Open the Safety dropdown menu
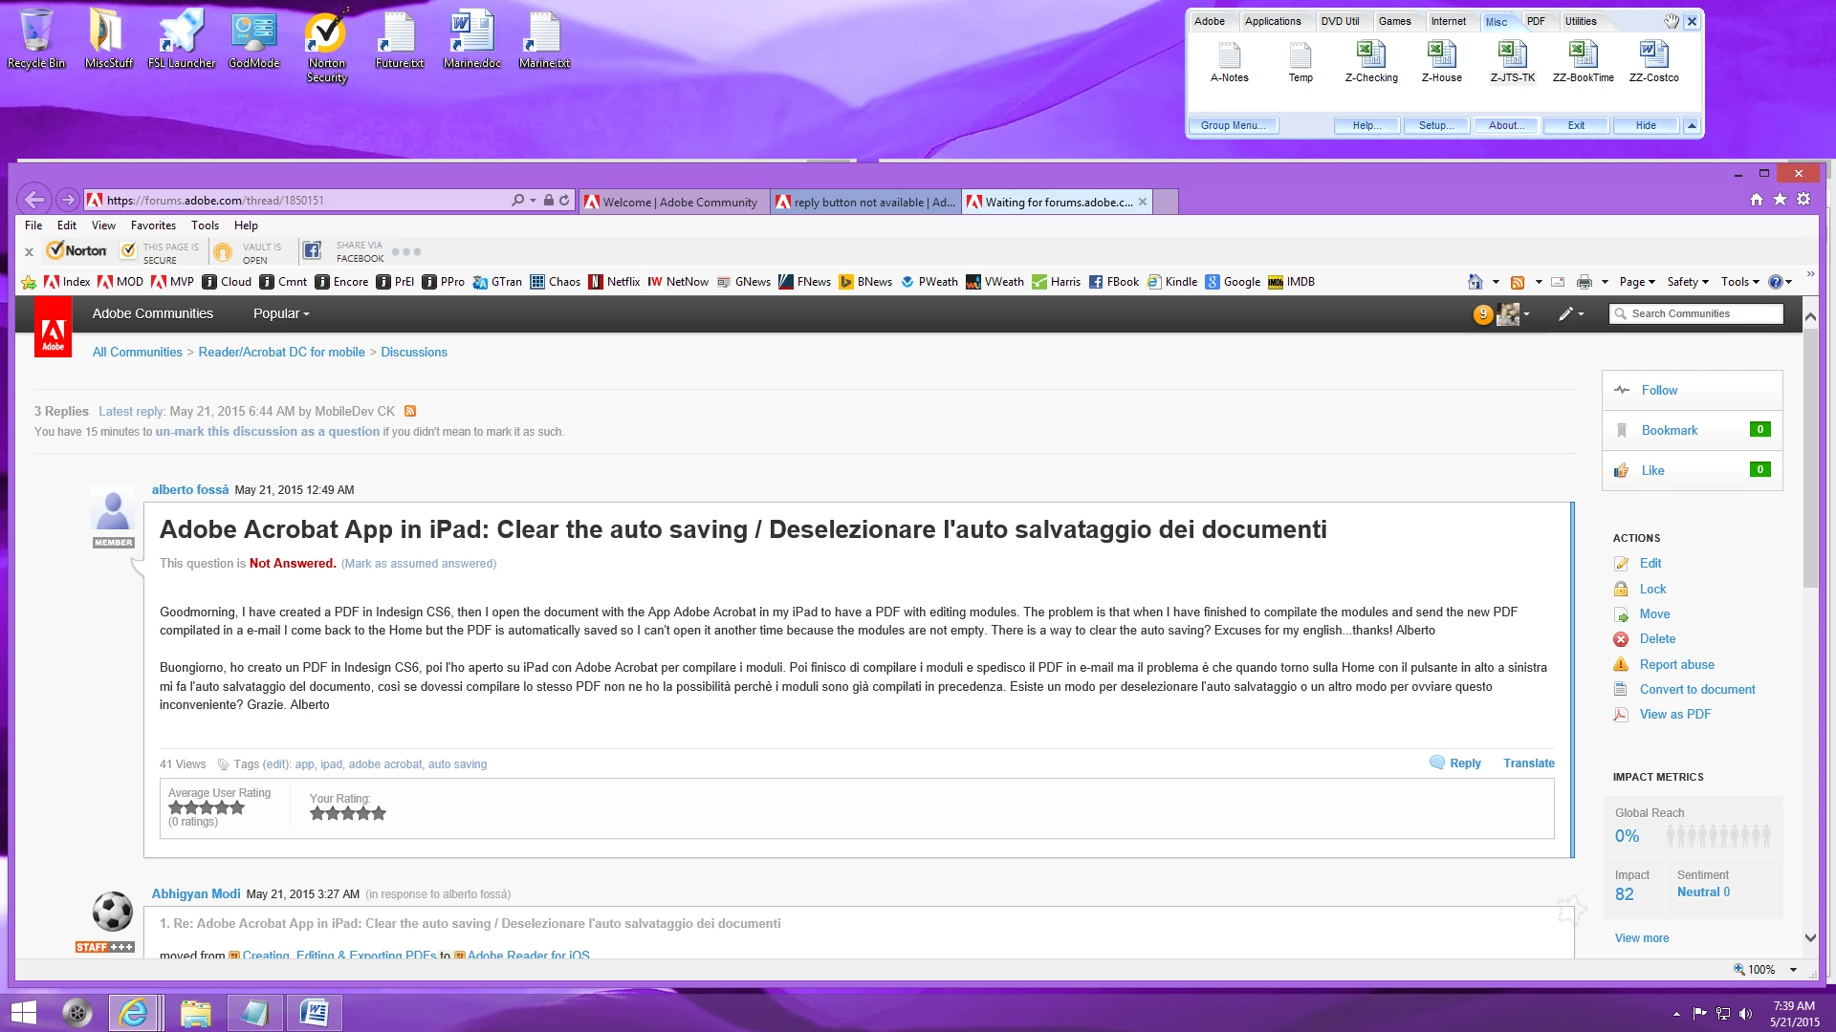This screenshot has width=1836, height=1032. tap(1687, 282)
